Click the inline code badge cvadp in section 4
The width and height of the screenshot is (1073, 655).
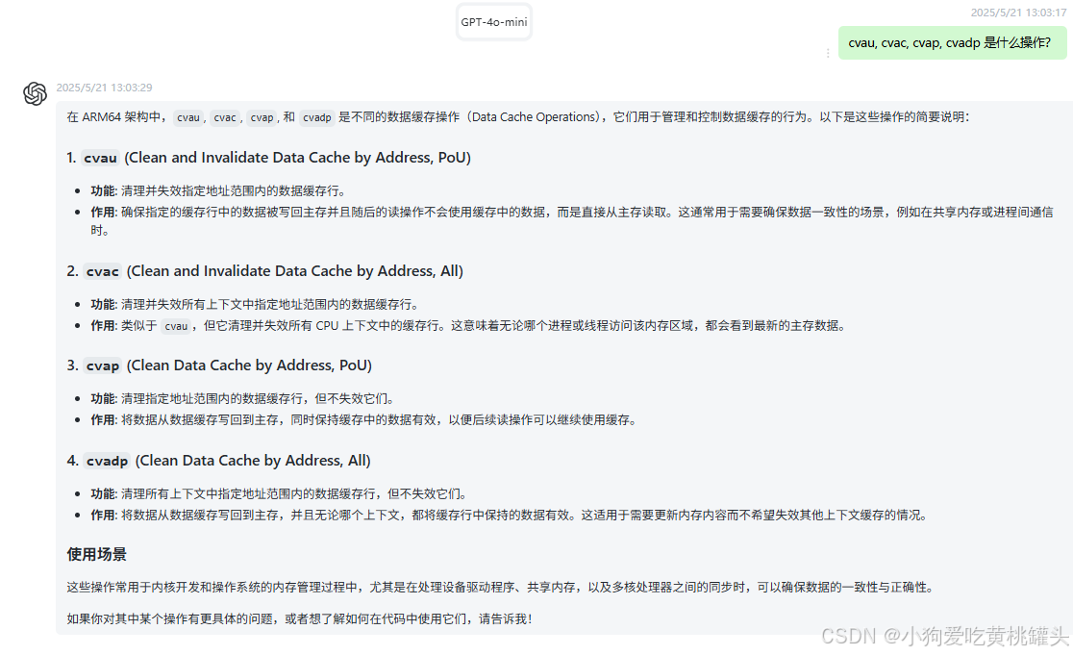tap(107, 460)
